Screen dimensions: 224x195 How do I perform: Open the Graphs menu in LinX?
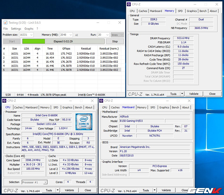[29, 29]
